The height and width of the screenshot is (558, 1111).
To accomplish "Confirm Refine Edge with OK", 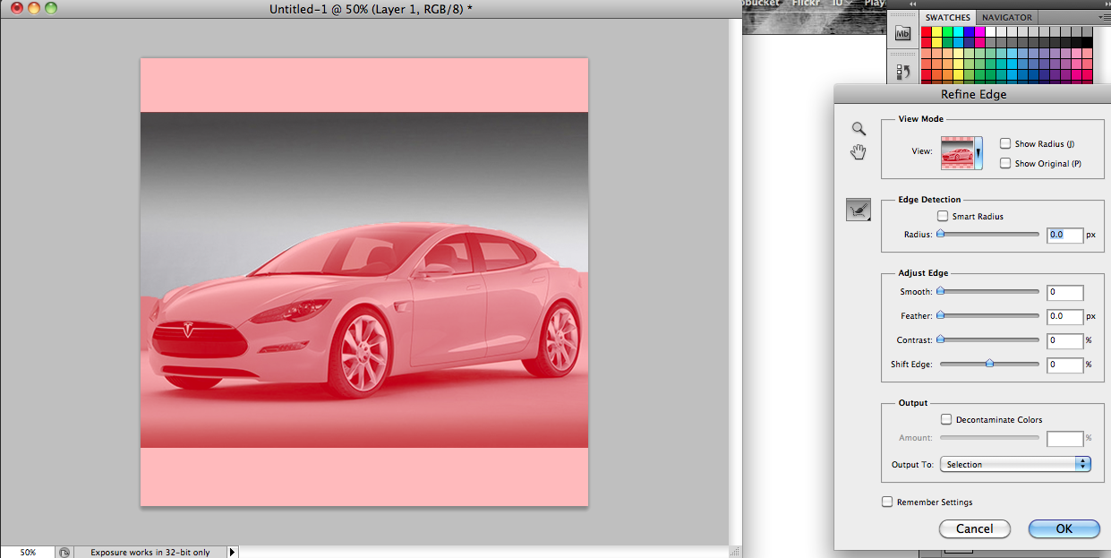I will [1064, 528].
